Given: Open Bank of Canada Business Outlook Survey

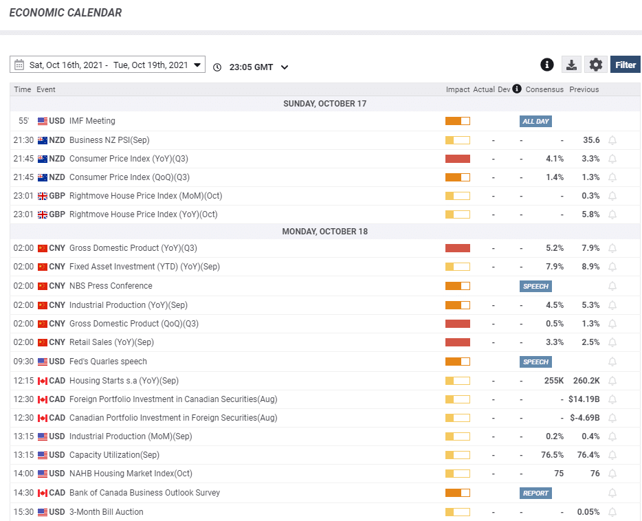Looking at the screenshot, I should [x=144, y=493].
